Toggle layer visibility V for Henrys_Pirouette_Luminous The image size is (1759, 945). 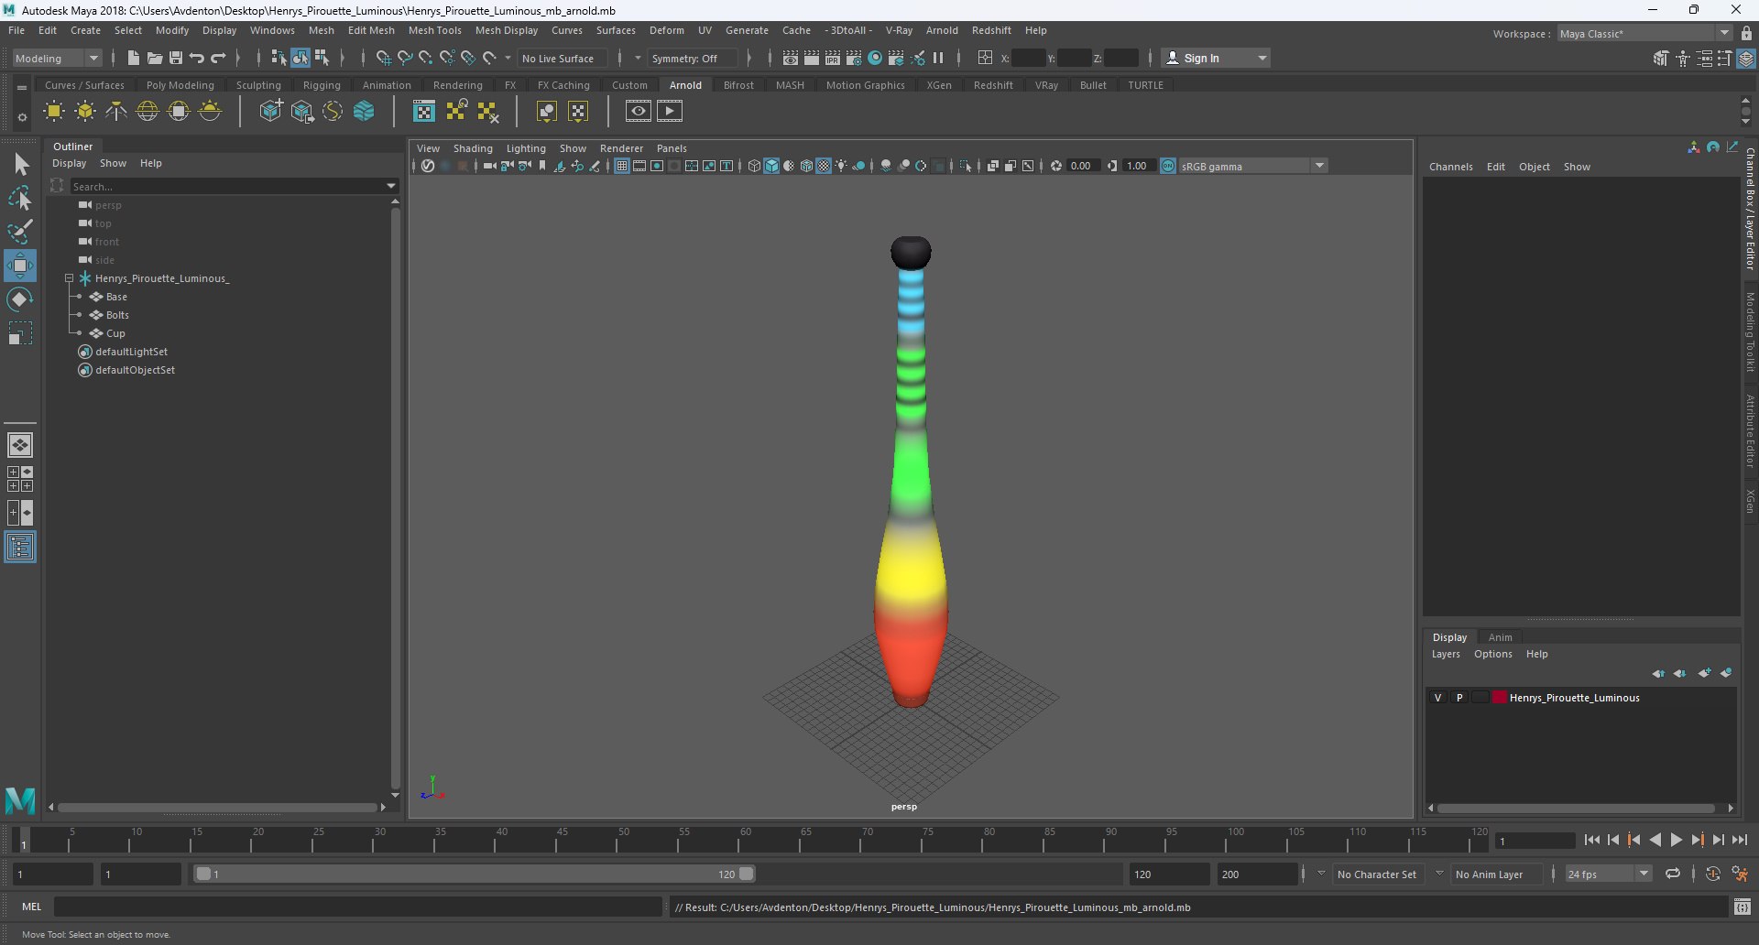1437,698
